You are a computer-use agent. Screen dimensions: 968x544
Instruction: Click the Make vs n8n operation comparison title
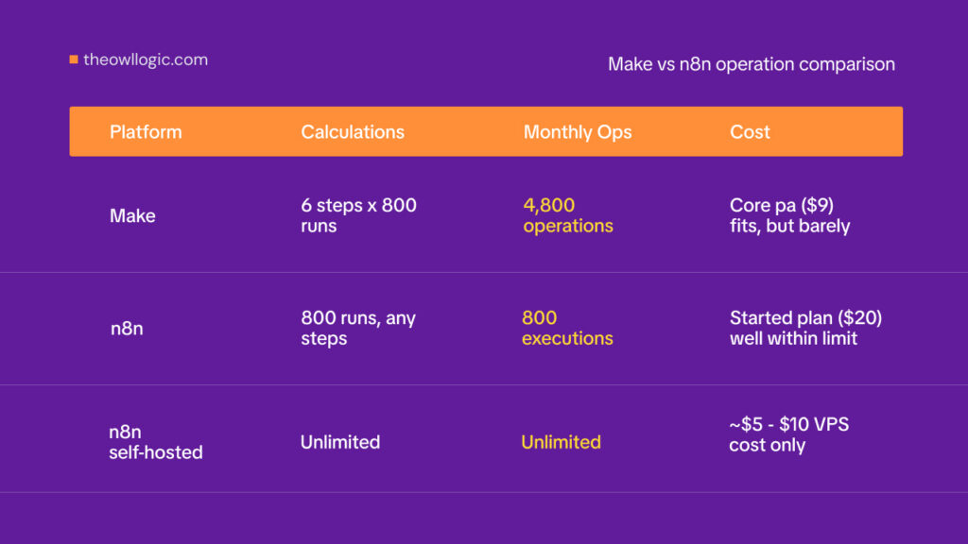(752, 64)
